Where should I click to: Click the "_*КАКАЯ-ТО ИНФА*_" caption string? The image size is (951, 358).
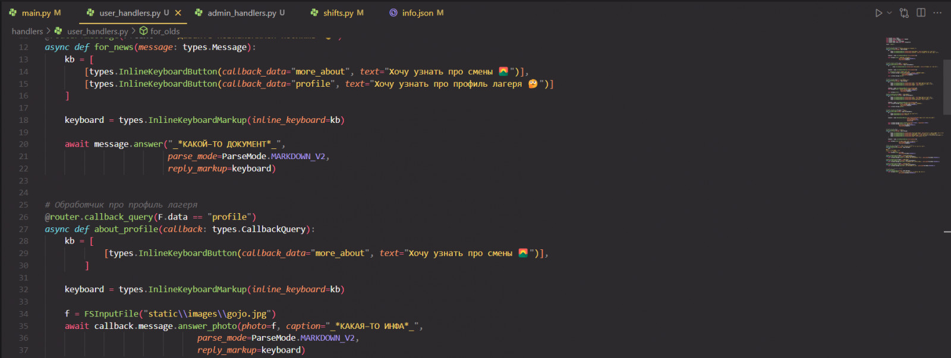tap(371, 326)
